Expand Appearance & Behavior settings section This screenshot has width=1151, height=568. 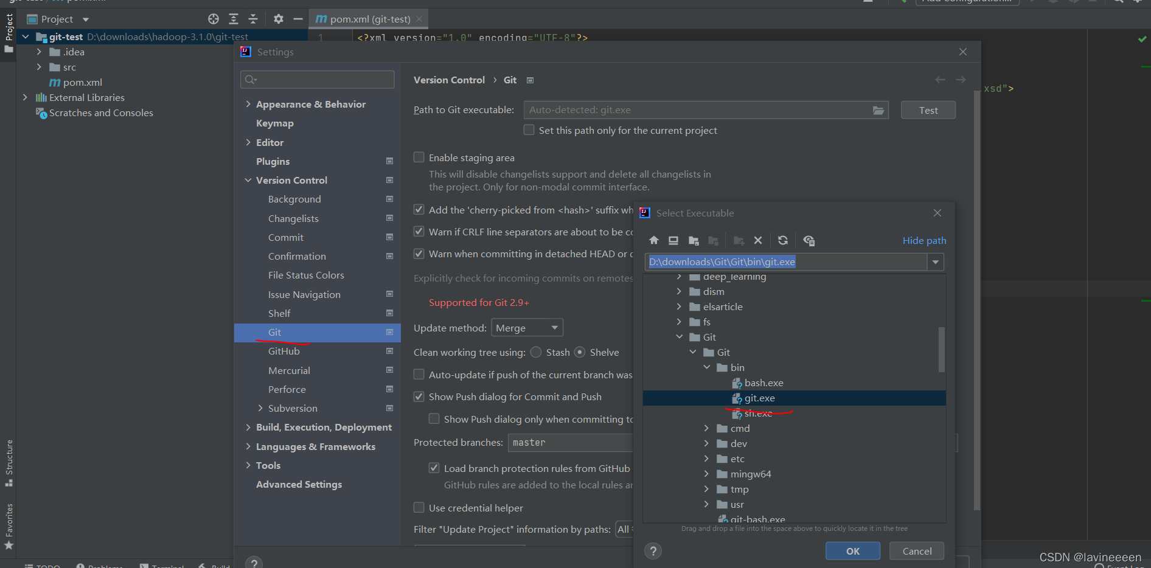(x=248, y=104)
